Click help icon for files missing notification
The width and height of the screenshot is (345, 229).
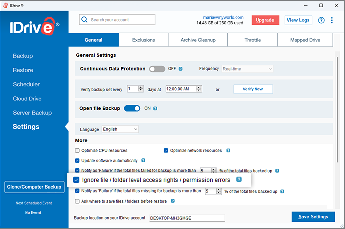pyautogui.click(x=282, y=191)
